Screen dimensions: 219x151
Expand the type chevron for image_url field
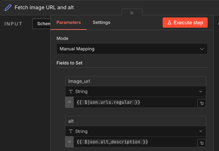pos(201,91)
